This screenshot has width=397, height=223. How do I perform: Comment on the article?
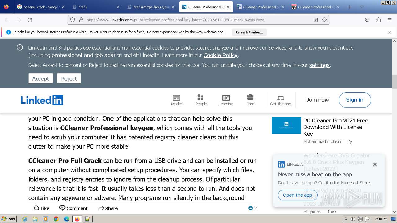click(x=74, y=208)
